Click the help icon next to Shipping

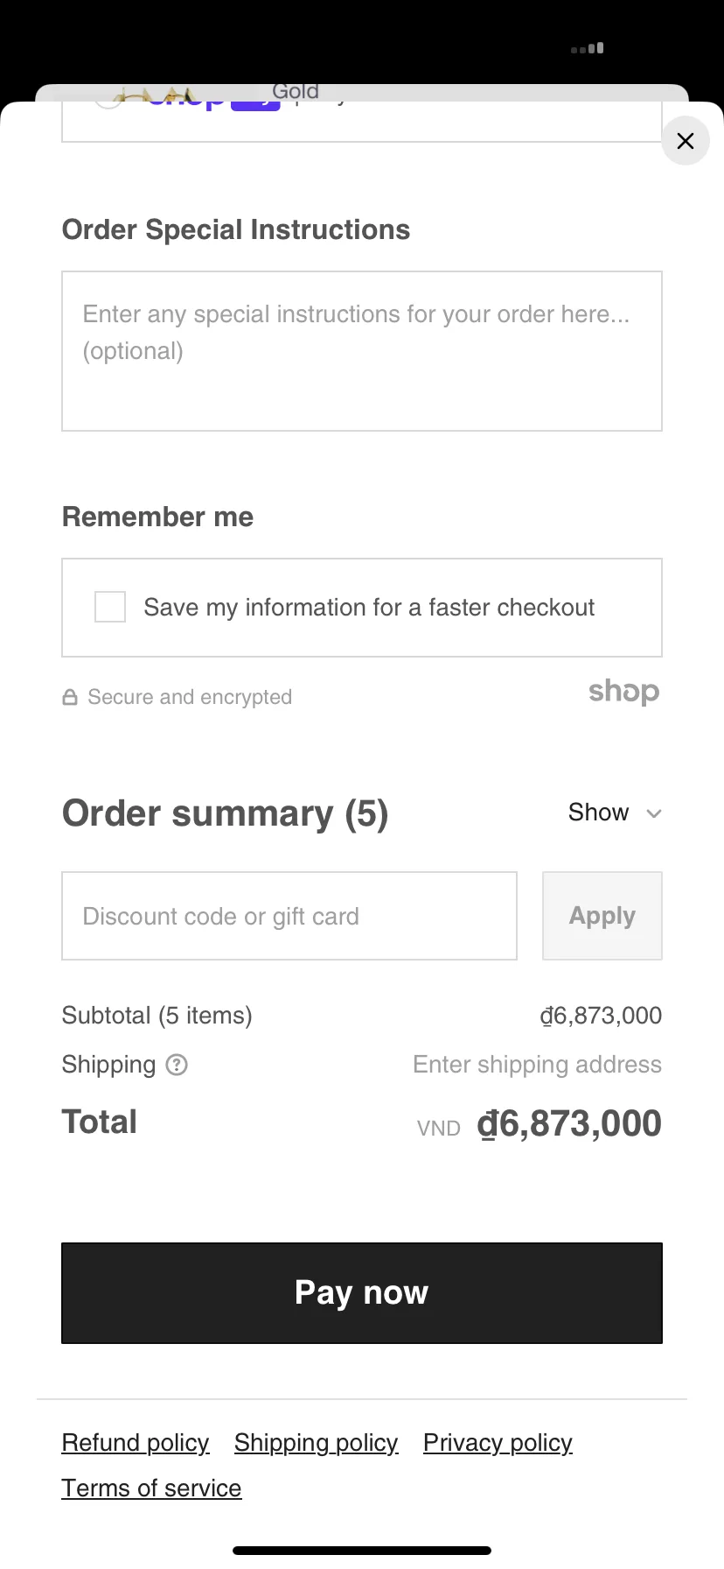(x=177, y=1065)
